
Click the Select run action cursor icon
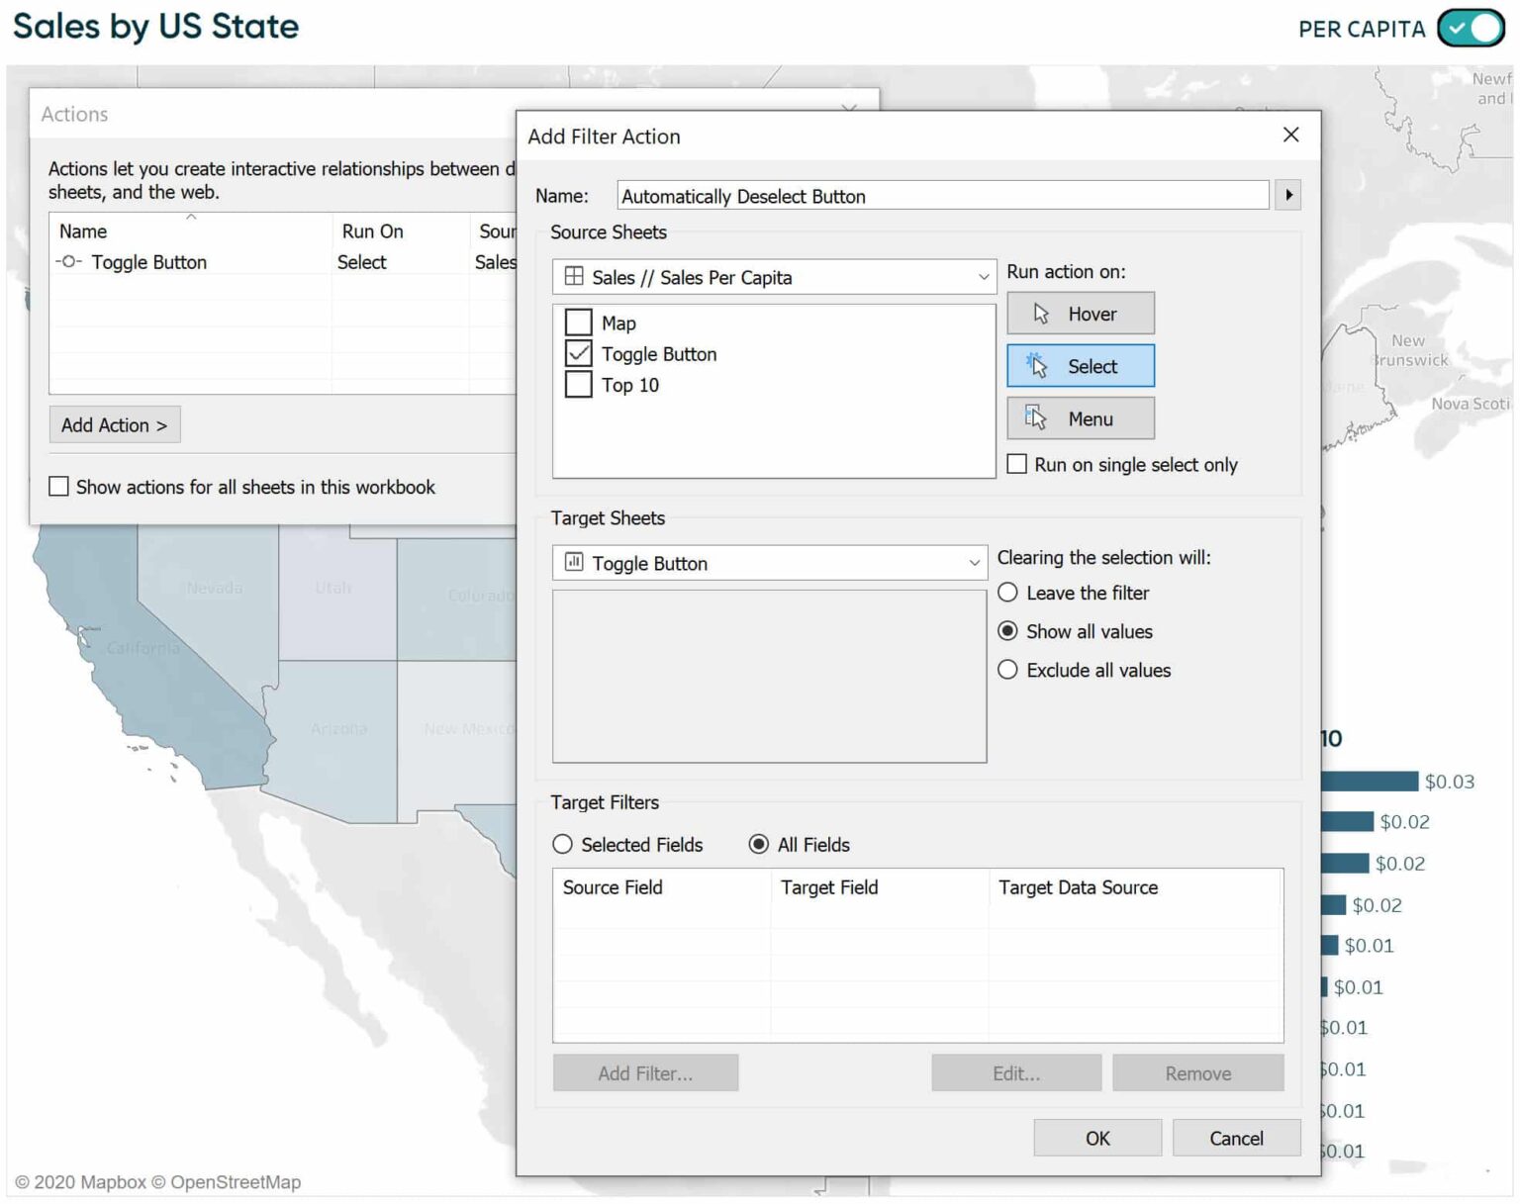click(1037, 365)
